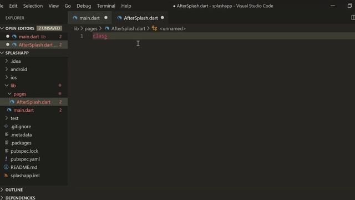Open the Debug menu
Image resolution: width=355 pixels, height=200 pixels.
(x=84, y=6)
